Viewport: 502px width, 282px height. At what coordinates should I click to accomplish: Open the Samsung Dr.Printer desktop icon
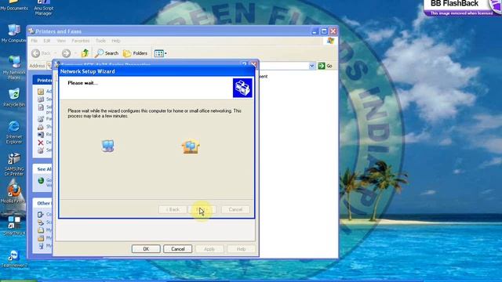coord(14,164)
